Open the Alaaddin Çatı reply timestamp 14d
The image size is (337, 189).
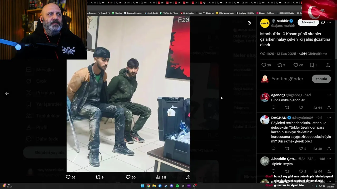322,159
